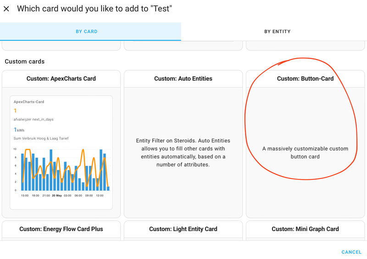Select the Custom: ApexCharts Card title
367x259 pixels.
pos(61,79)
